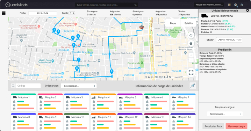Open the Recycle Brad Argentina account selector

[x=209, y=5]
